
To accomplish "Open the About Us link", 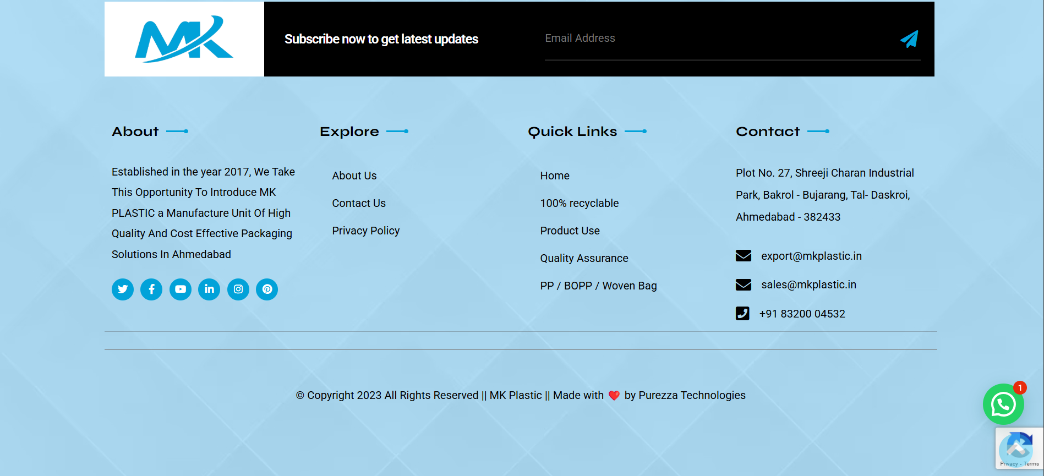I will coord(354,176).
